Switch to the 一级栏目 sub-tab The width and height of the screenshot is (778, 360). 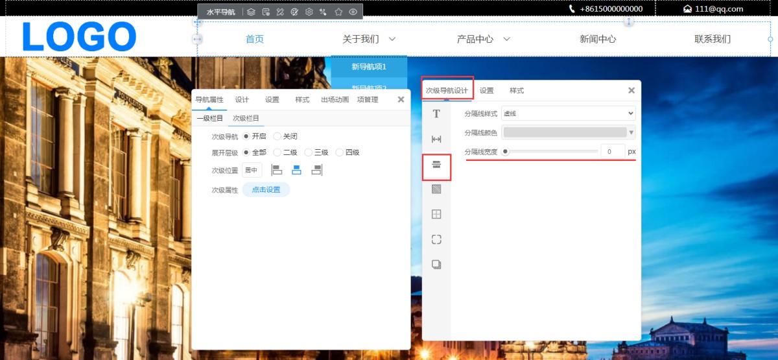210,118
